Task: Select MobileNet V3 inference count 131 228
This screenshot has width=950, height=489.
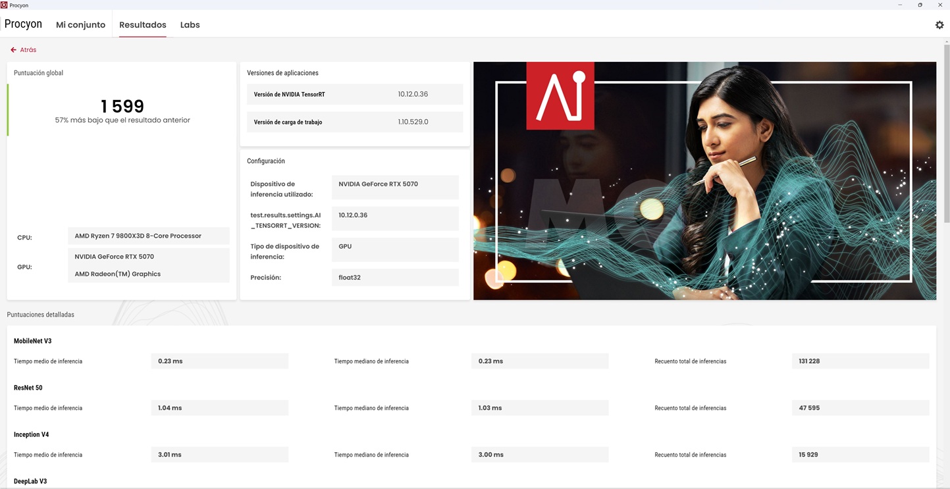Action: [860, 361]
